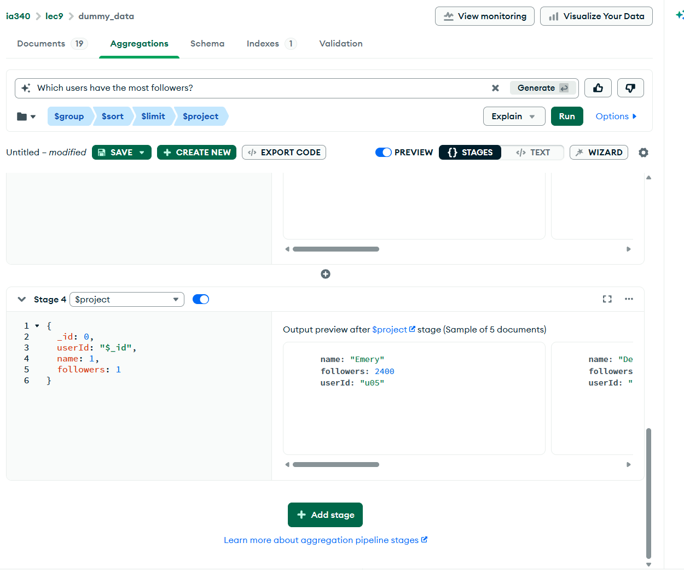Viewport: 684px width, 572px height.
Task: Collapse Stage 4 with the chevron
Action: click(x=22, y=299)
